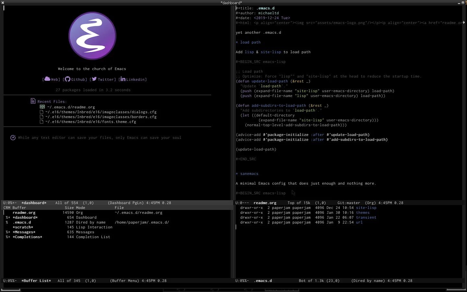Open the themes directory in Dired
The width and height of the screenshot is (467, 292).
point(363,213)
